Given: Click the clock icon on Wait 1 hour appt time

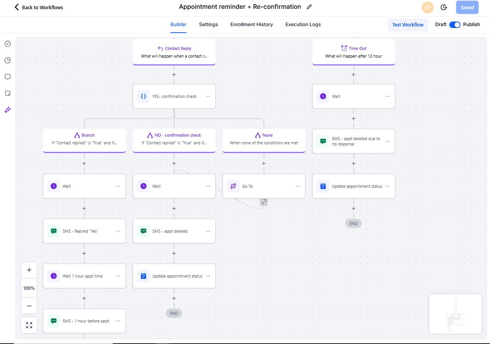Looking at the screenshot, I should point(54,276).
